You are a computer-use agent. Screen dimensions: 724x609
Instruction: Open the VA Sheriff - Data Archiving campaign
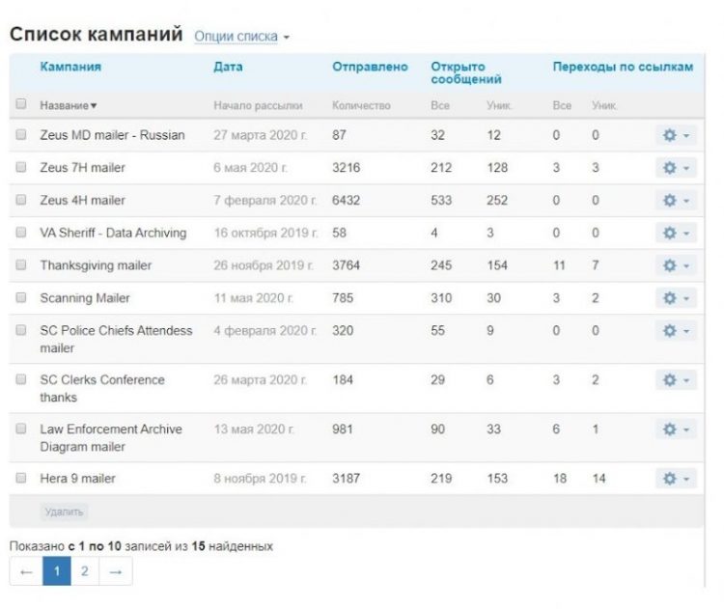click(113, 233)
